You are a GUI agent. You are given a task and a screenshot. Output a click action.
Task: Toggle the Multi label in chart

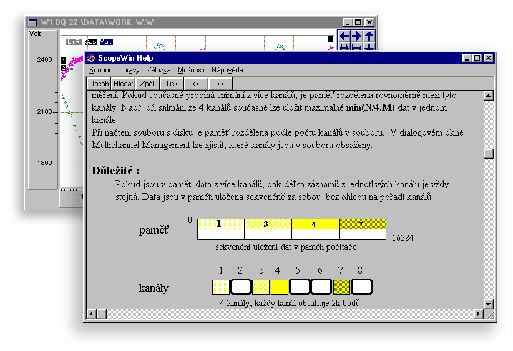106,42
